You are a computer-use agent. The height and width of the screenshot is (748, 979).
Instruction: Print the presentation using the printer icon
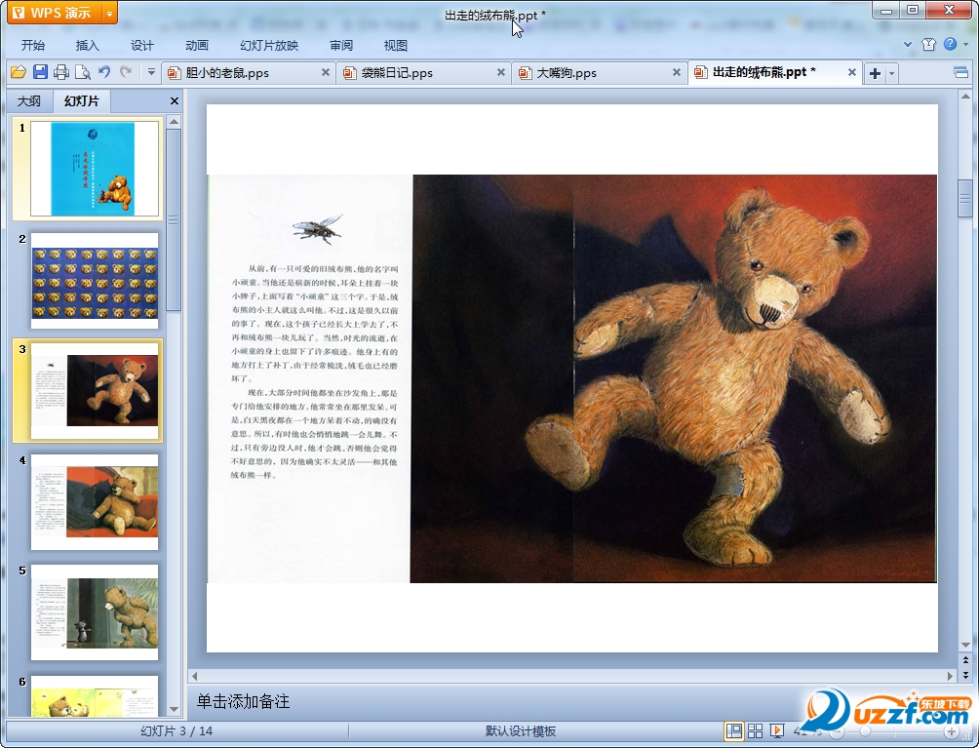pyautogui.click(x=61, y=72)
